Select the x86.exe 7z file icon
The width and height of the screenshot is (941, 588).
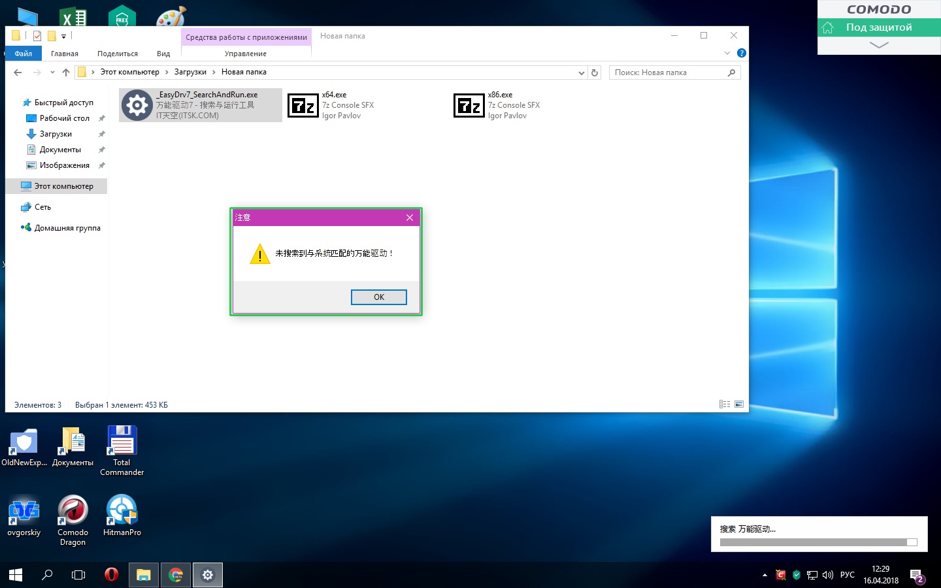469,105
